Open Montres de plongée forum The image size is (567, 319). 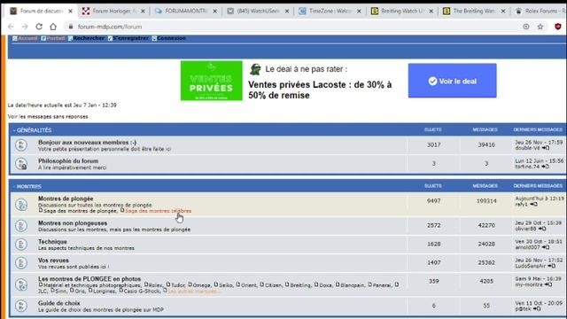66,198
